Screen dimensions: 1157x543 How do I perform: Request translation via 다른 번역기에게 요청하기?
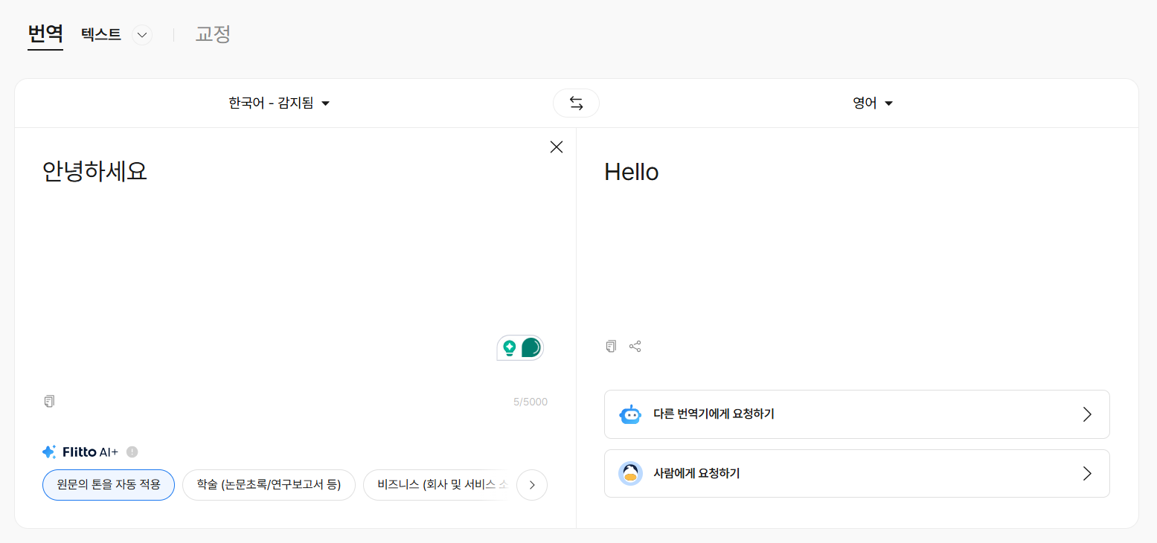(857, 414)
